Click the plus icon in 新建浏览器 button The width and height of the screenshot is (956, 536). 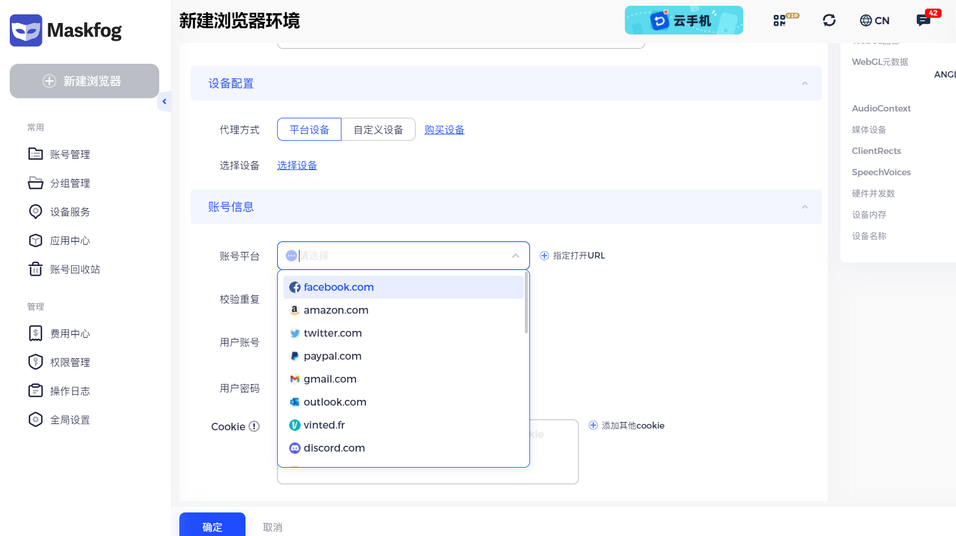click(x=49, y=81)
